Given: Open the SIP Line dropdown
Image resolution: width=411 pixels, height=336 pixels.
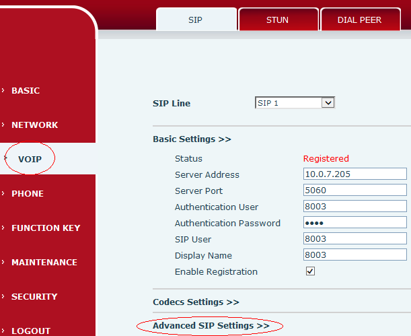Looking at the screenshot, I should pyautogui.click(x=295, y=102).
